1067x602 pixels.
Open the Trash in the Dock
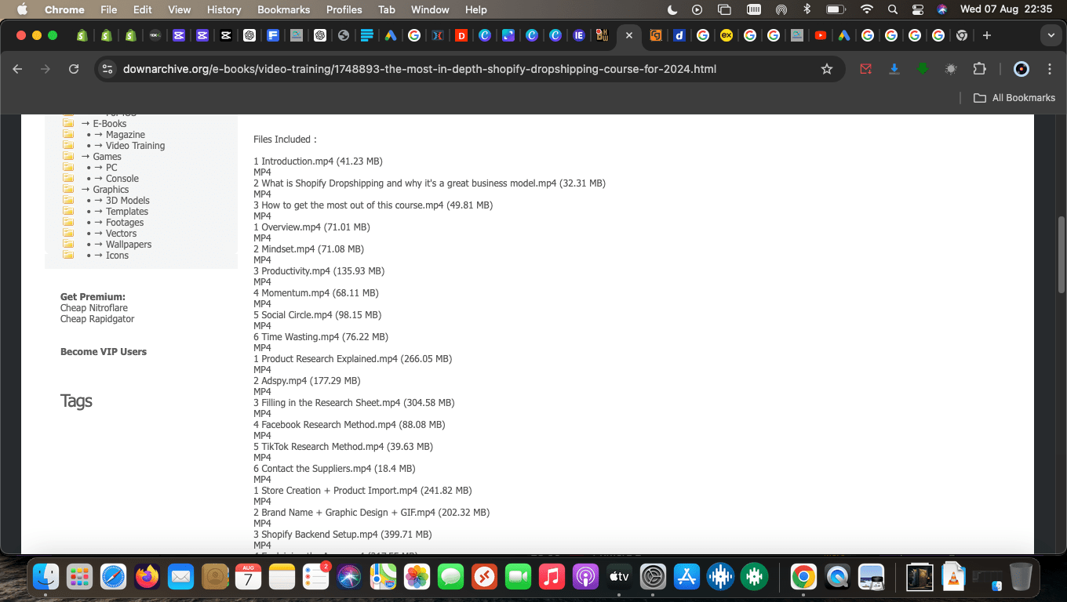(x=1021, y=578)
